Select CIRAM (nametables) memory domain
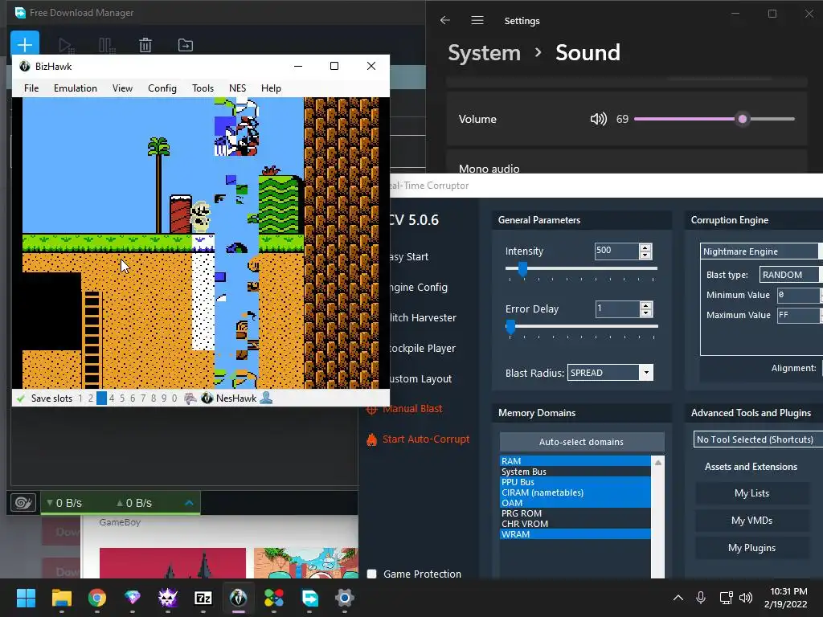This screenshot has width=823, height=617. [575, 492]
